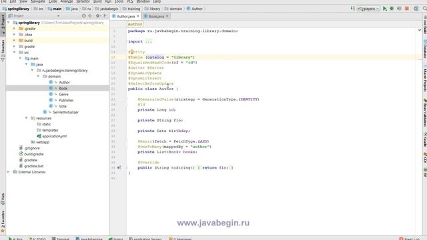The image size is (427, 240).
Task: Select the templates folder
Action: (x=50, y=131)
